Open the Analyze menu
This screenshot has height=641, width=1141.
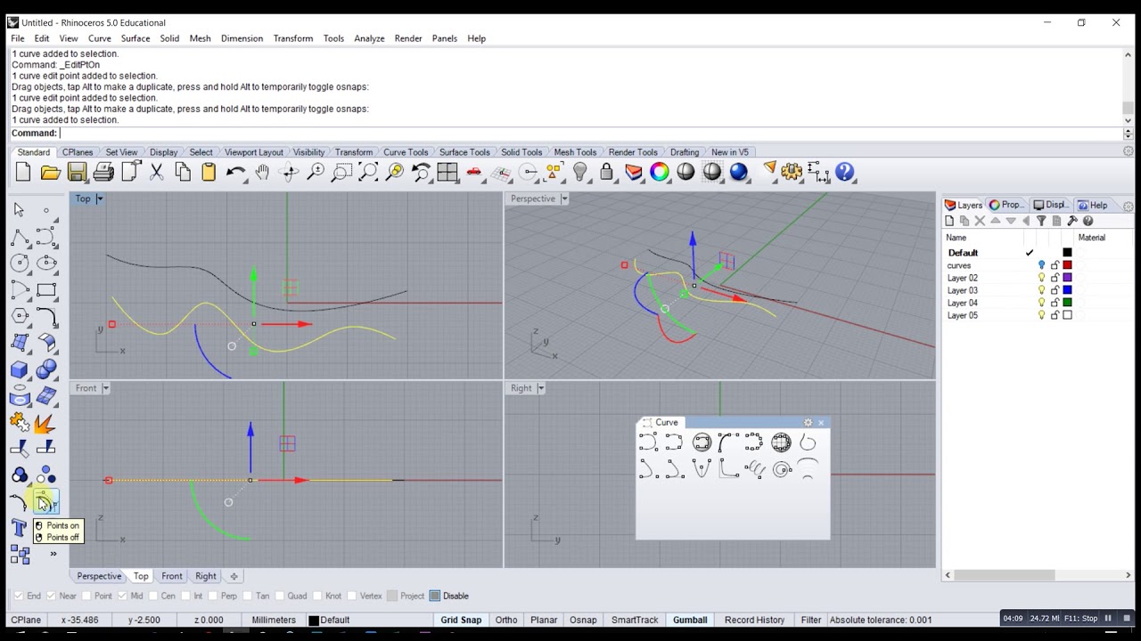pyautogui.click(x=369, y=38)
